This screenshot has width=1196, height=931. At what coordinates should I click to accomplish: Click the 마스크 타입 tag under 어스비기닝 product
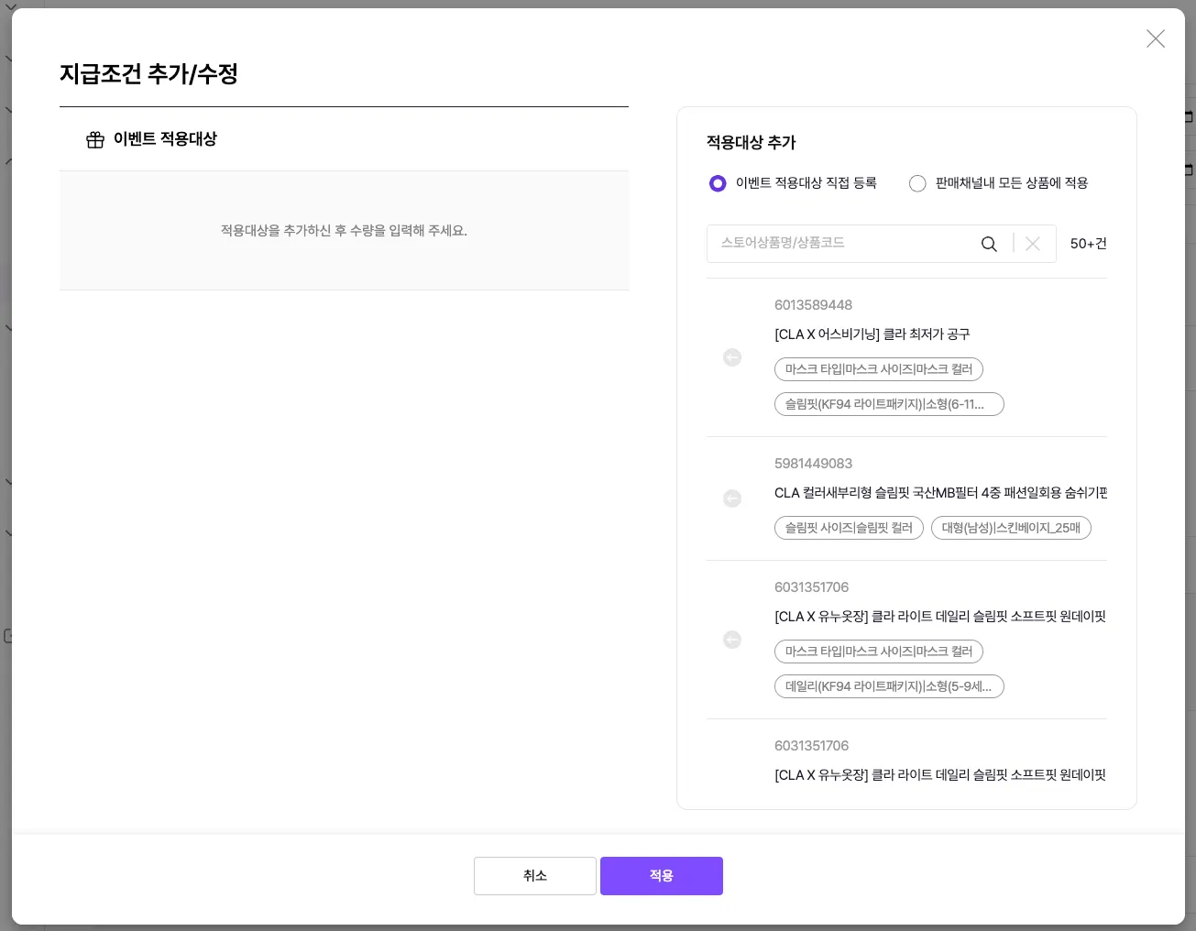pyautogui.click(x=879, y=369)
